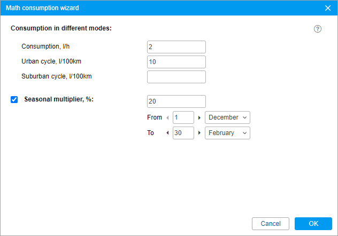Open the December month dropdown

tap(227, 117)
